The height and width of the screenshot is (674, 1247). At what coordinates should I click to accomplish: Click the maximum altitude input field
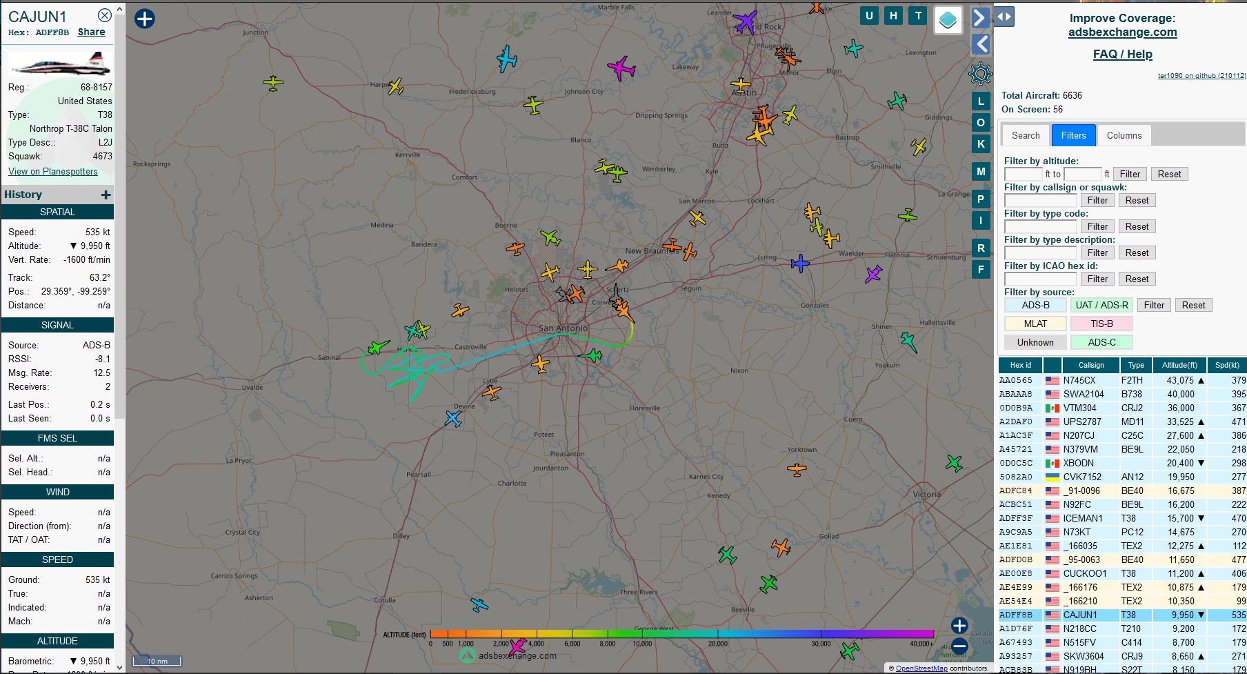1083,174
